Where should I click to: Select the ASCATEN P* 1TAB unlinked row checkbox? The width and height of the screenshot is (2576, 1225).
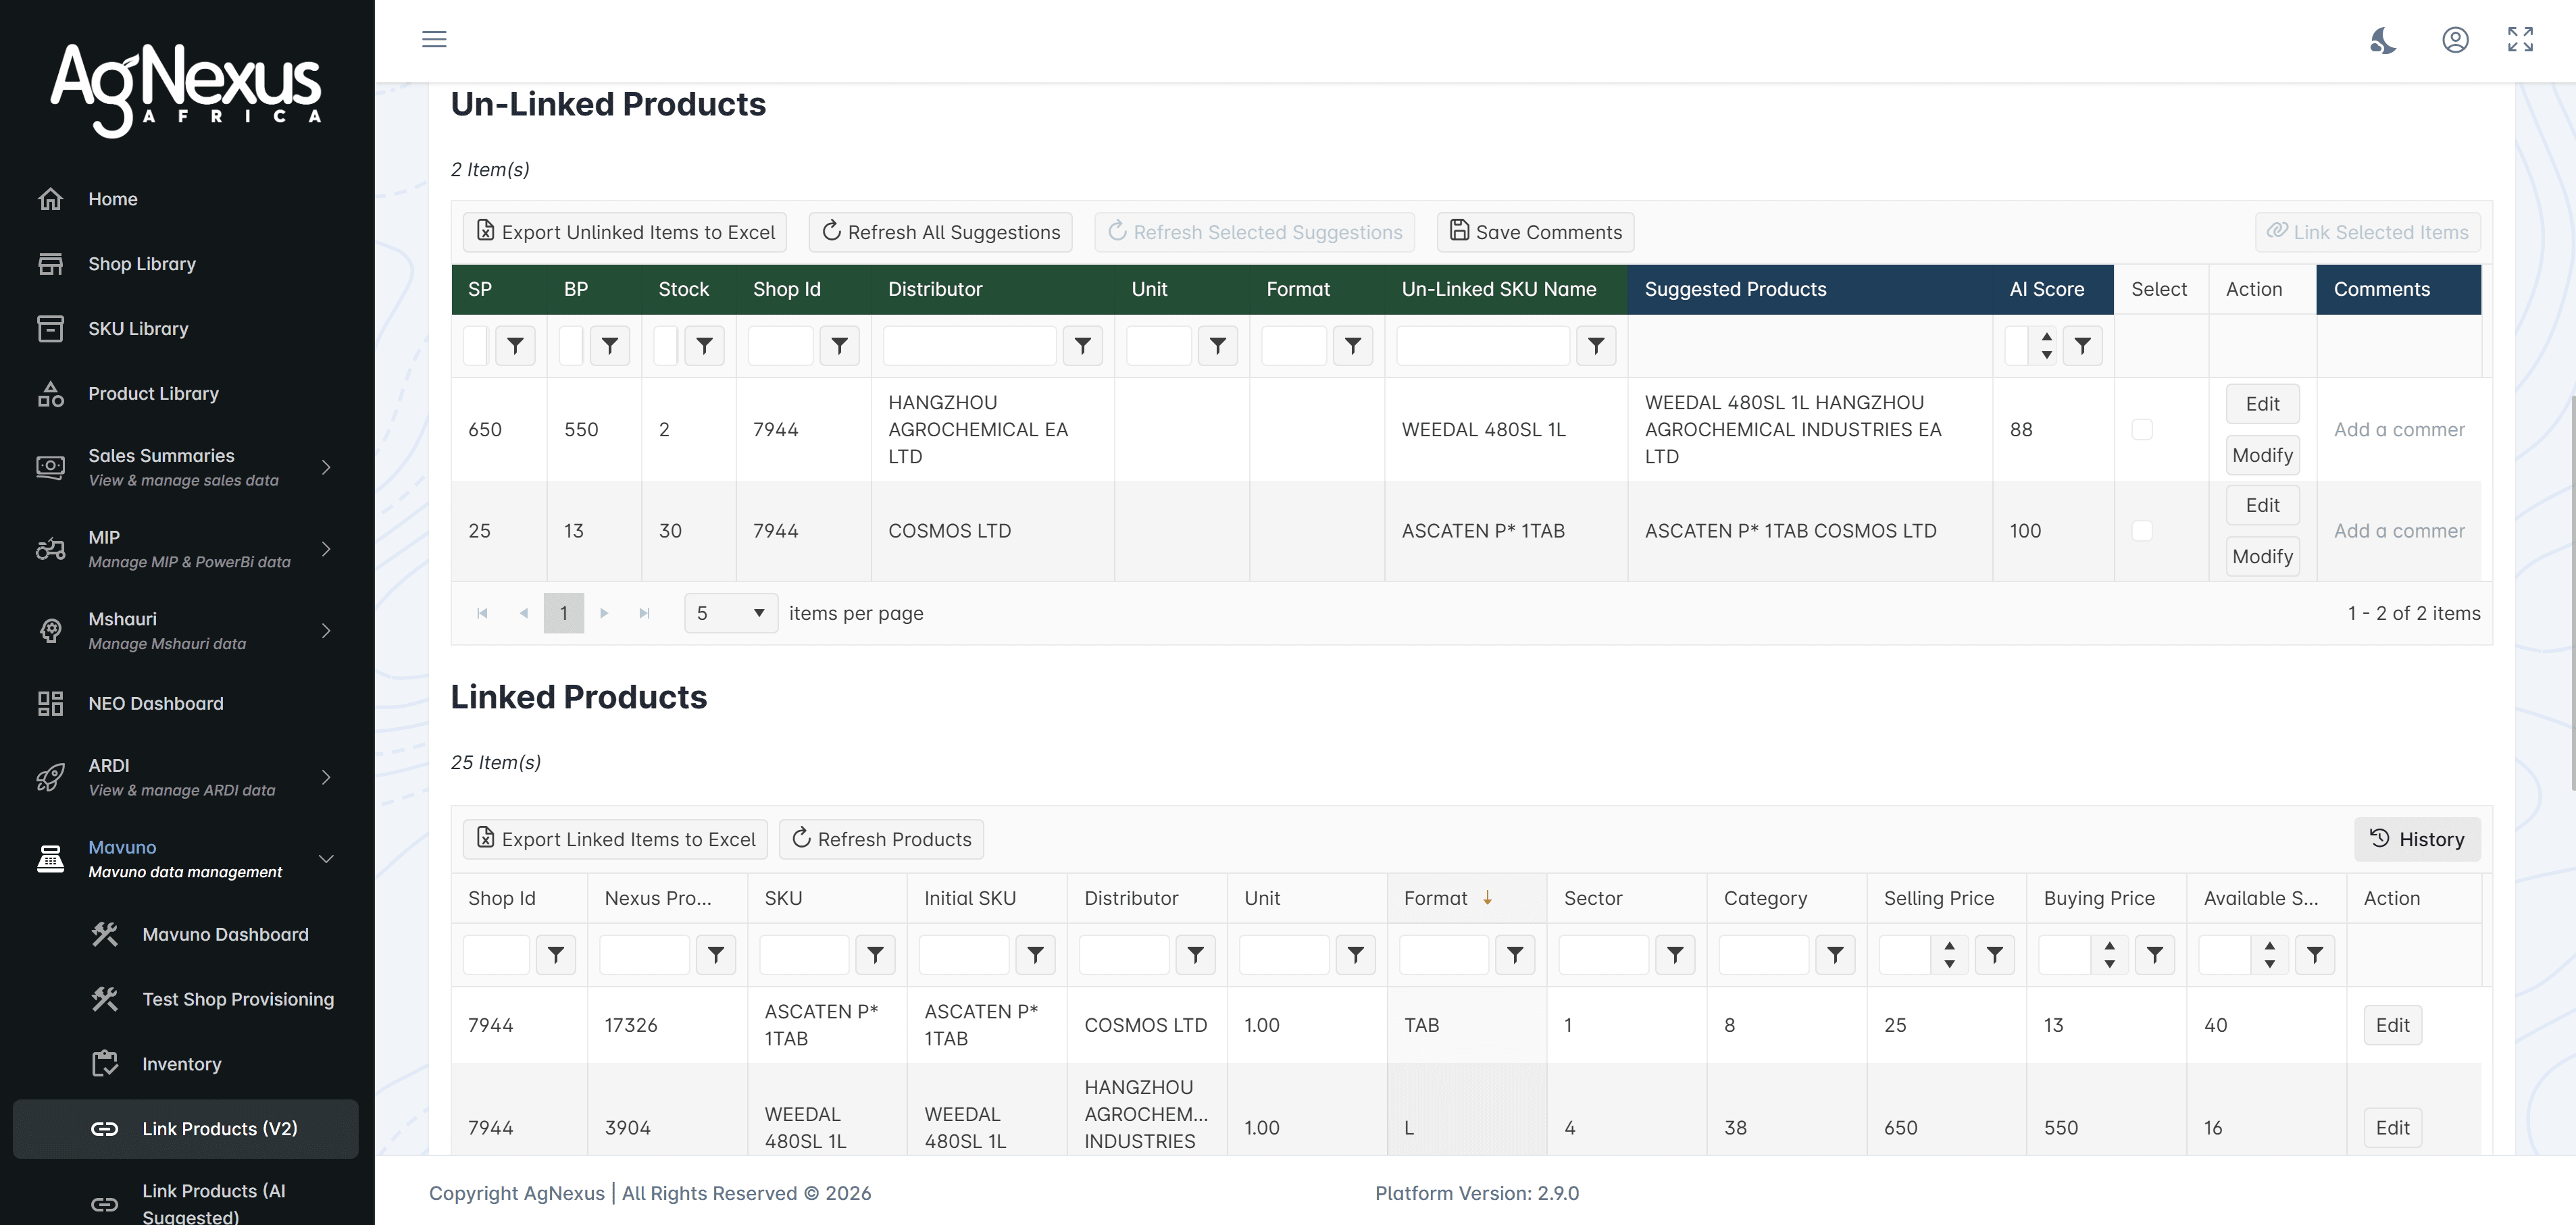pyautogui.click(x=2142, y=531)
